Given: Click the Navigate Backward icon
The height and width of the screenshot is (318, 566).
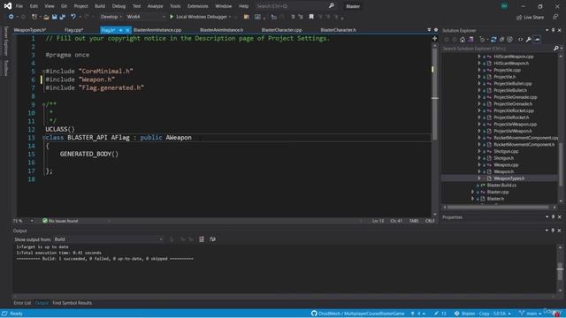Looking at the screenshot, I should coord(11,17).
